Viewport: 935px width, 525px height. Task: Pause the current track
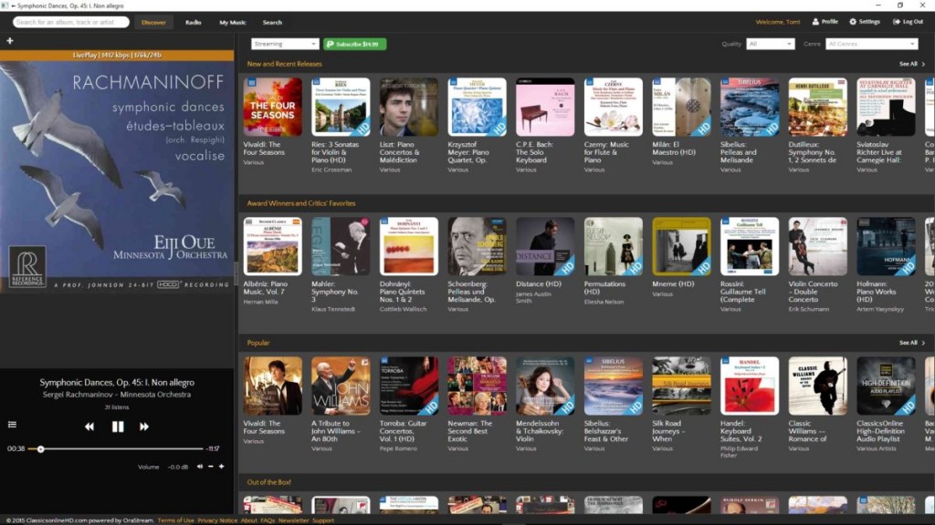pos(118,427)
